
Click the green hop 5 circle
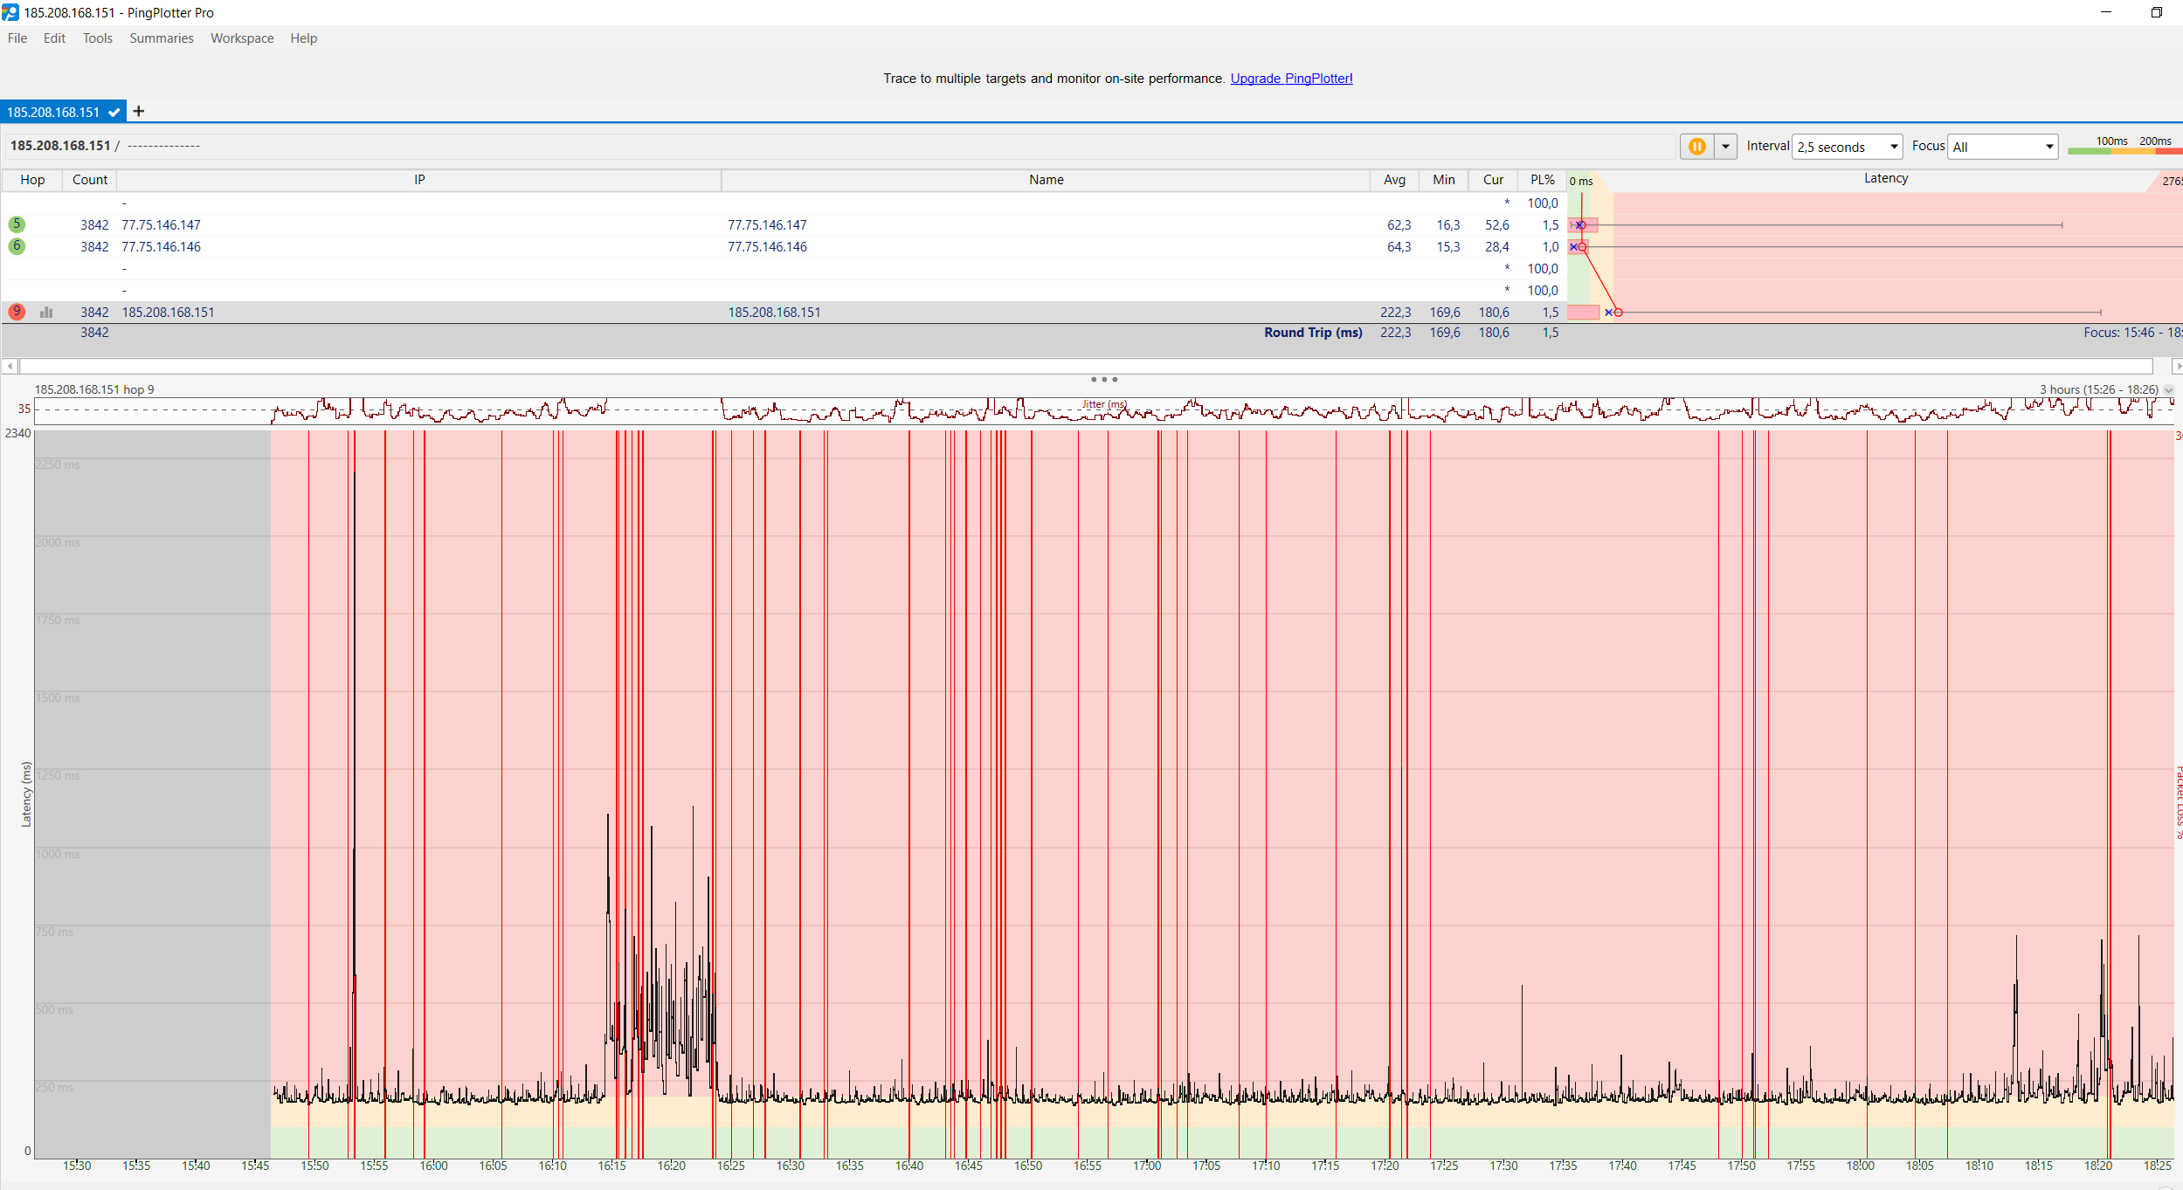tap(17, 224)
